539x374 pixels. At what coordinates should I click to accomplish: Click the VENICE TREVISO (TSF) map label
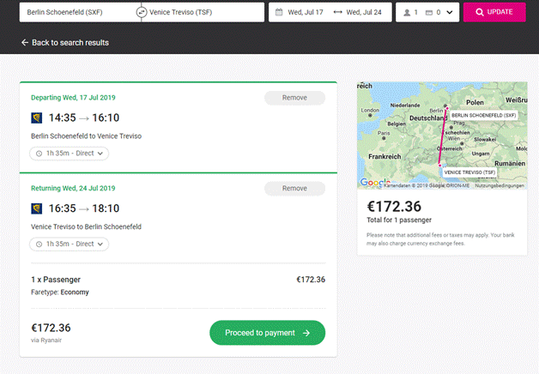pyautogui.click(x=469, y=172)
